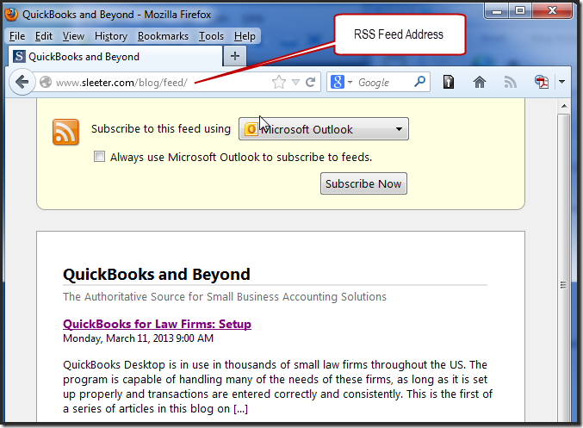Click the back navigation arrow

(x=22, y=82)
